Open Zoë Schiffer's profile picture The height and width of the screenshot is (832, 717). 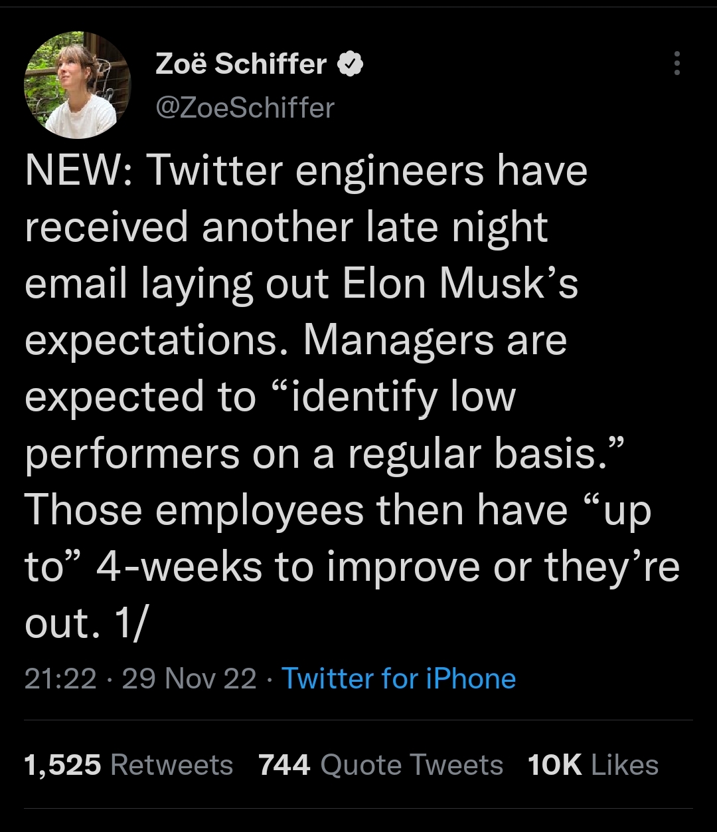[78, 85]
